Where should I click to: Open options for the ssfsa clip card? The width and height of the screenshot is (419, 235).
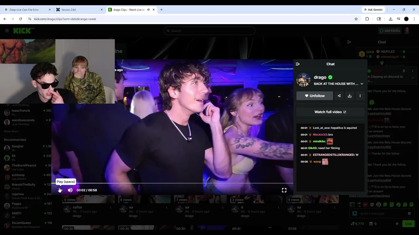pyautogui.click(x=111, y=207)
